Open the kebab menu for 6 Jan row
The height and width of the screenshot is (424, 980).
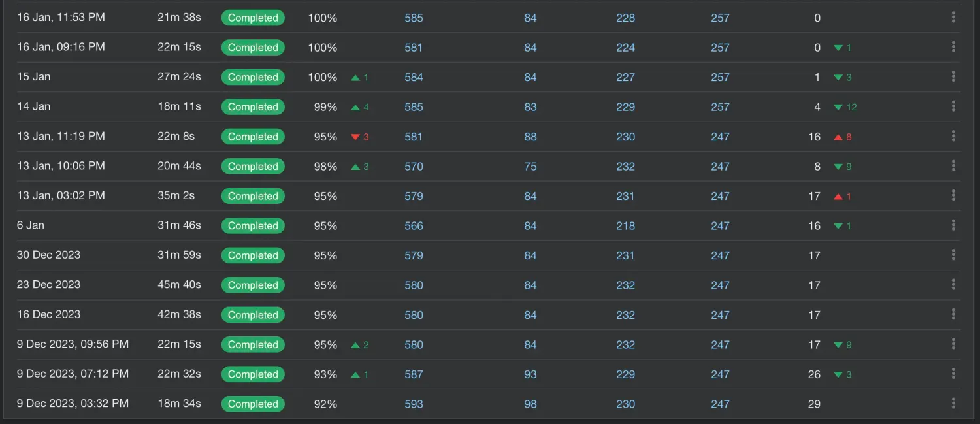(953, 225)
